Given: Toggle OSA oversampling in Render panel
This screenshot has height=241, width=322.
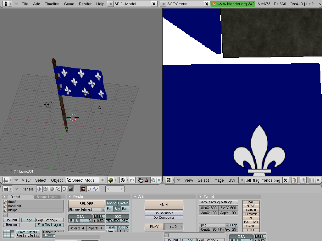Looking at the screenshot, I should coord(80,217).
